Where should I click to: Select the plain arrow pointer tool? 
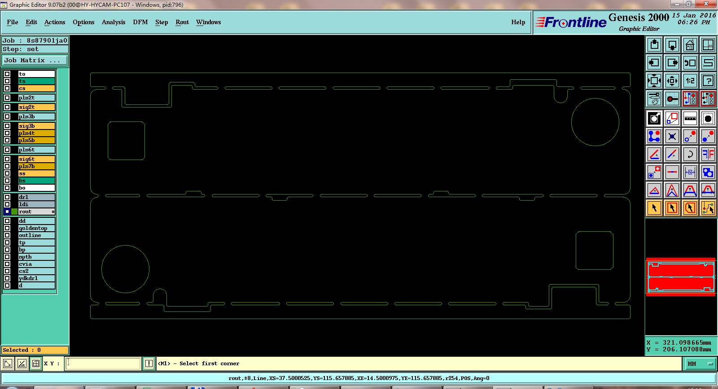tap(654, 208)
